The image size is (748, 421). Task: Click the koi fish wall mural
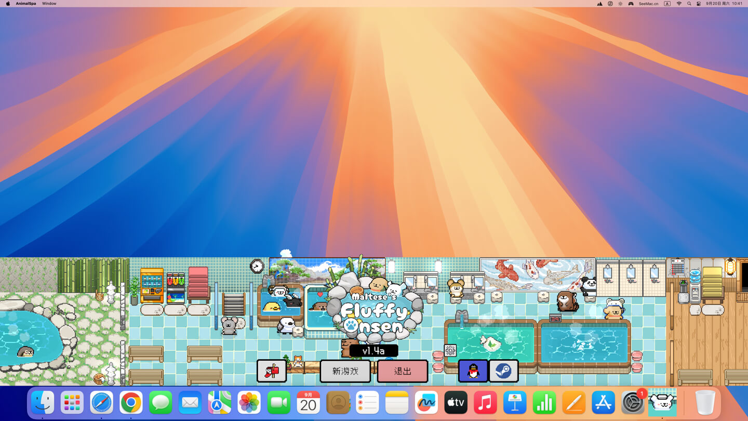click(x=537, y=274)
